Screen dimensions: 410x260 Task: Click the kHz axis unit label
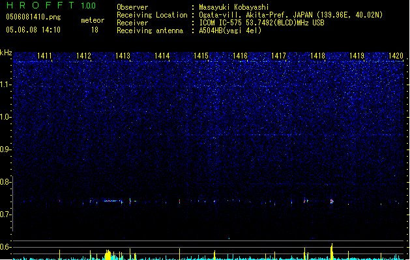click(6, 53)
